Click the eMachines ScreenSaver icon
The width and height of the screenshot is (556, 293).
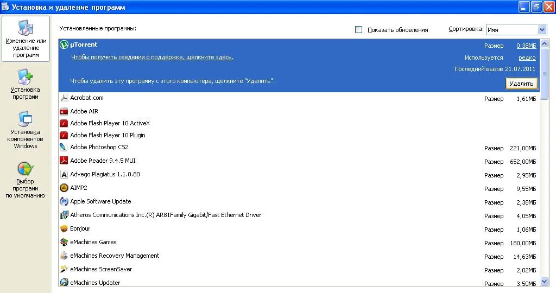pyautogui.click(x=64, y=269)
